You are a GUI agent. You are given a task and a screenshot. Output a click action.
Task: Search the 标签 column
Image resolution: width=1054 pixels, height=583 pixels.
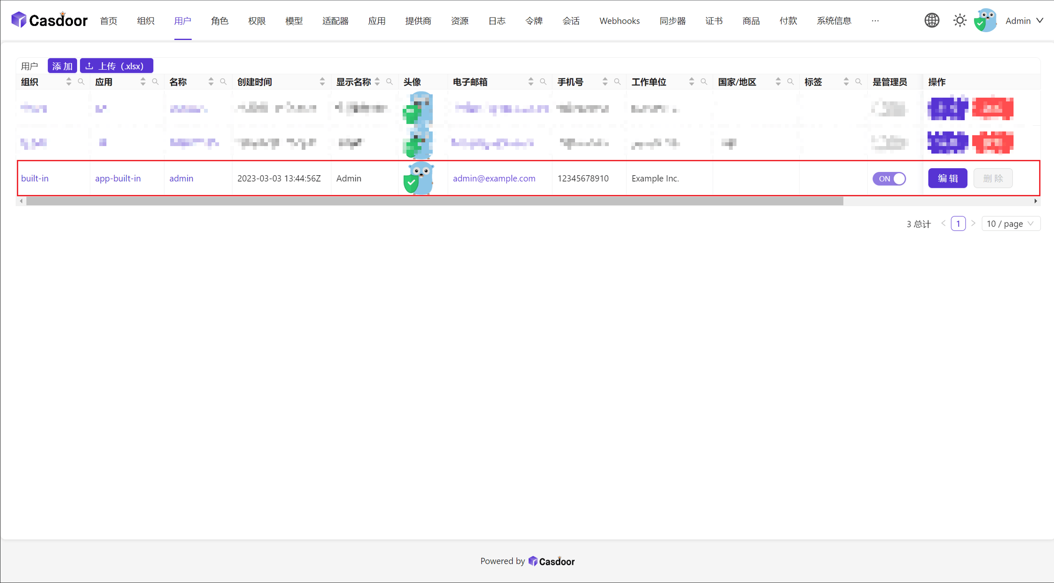(858, 82)
